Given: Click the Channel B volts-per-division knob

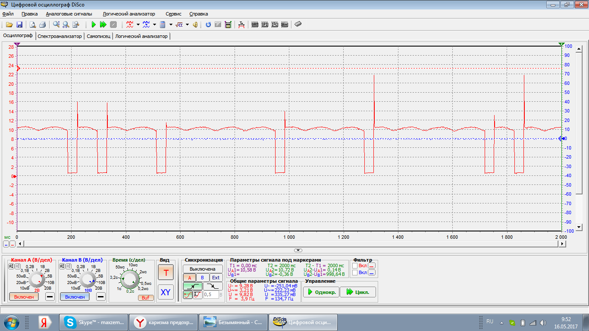Looking at the screenshot, I should (x=88, y=279).
